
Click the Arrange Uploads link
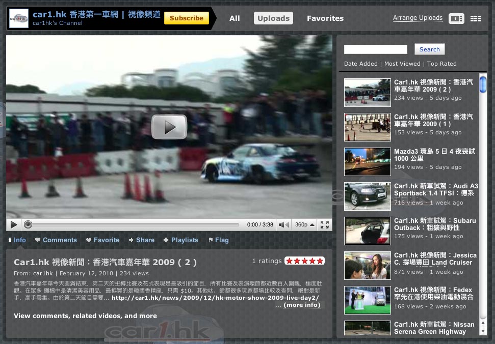418,18
